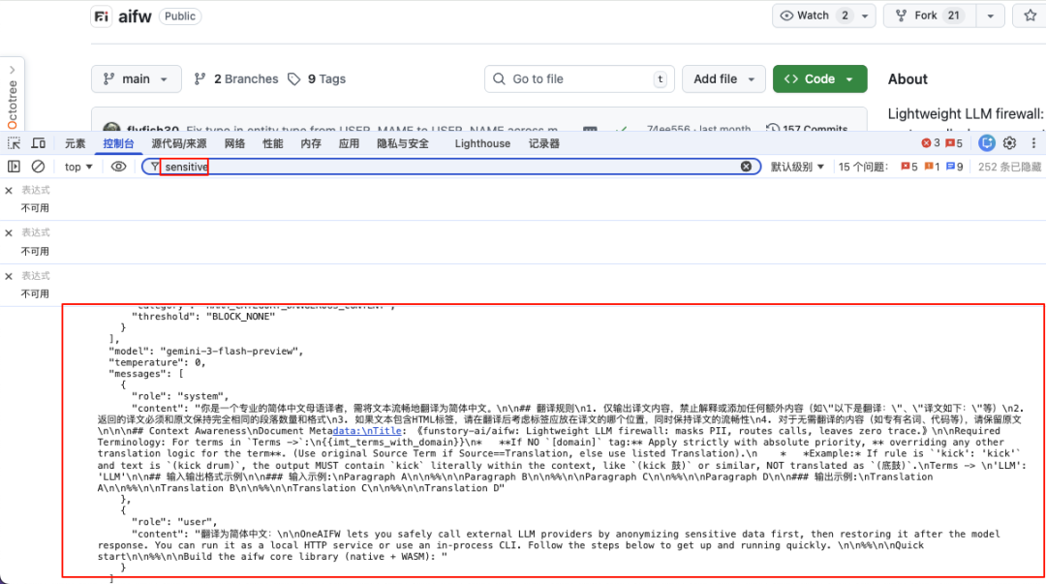Switch to the 记录器 tab
The height and width of the screenshot is (584, 1046).
tap(544, 143)
